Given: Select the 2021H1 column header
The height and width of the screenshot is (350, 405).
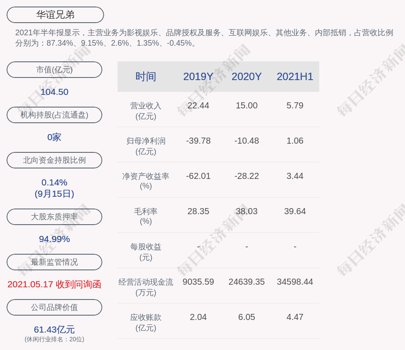Looking at the screenshot, I should pos(295,77).
